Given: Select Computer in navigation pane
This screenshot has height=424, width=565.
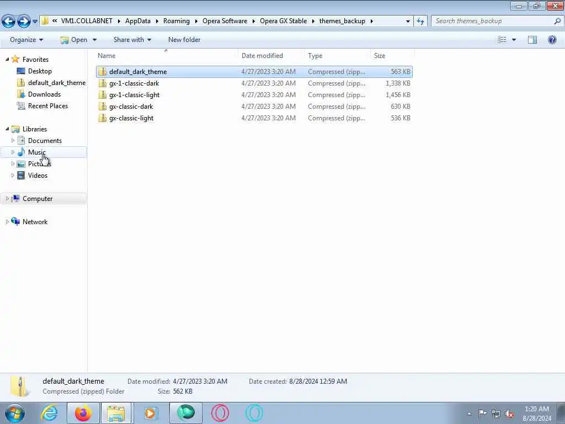Looking at the screenshot, I should (38, 199).
